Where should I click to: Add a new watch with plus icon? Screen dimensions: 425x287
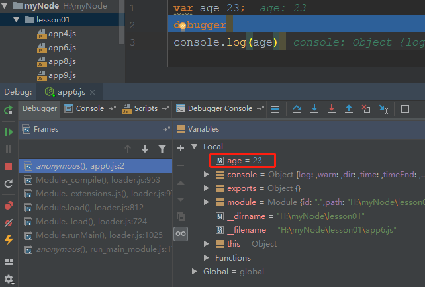[x=181, y=148]
